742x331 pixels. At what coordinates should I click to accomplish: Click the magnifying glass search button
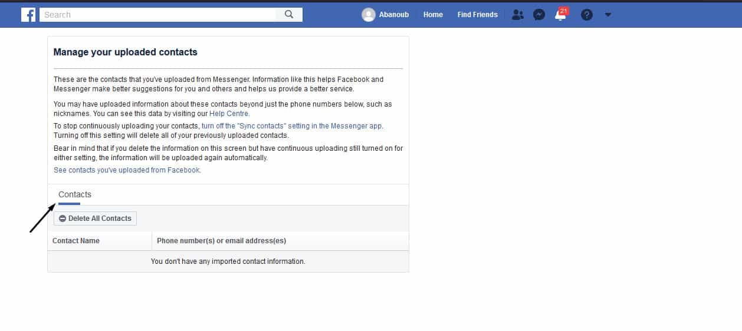289,15
